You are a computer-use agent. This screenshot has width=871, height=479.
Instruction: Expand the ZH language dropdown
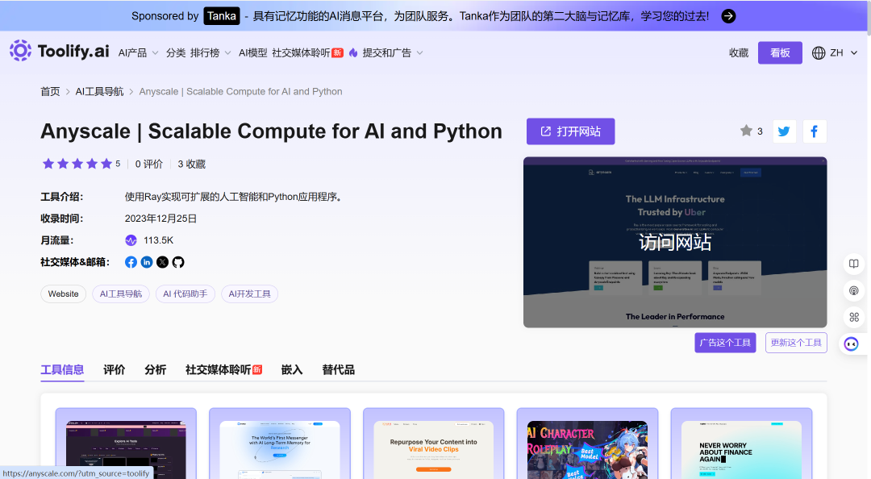point(844,52)
